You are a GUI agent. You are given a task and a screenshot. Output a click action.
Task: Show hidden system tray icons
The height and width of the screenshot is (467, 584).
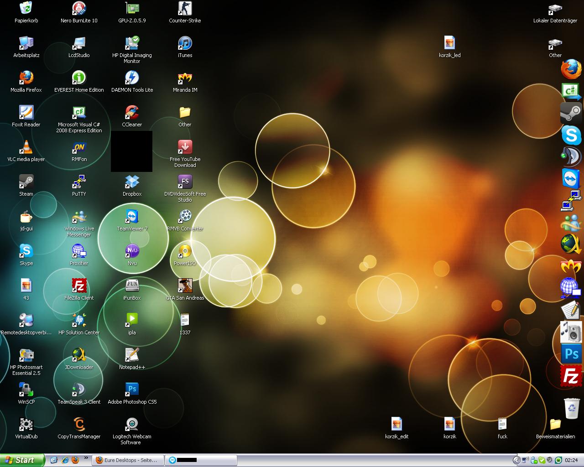tap(516, 460)
